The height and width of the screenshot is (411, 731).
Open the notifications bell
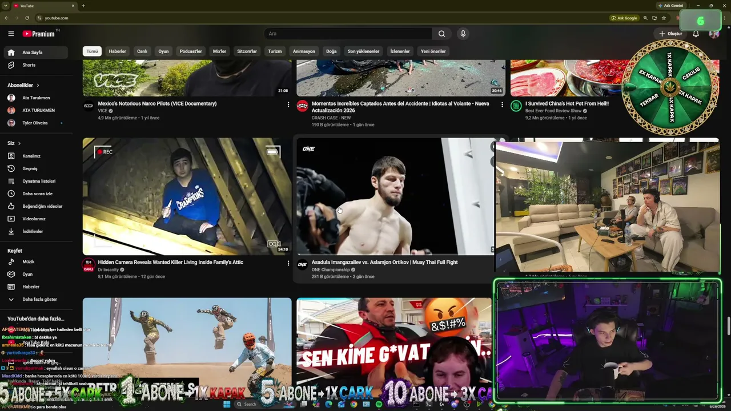click(696, 34)
